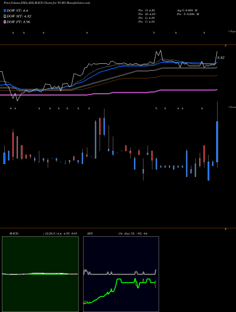236x312 pixels.
Task: Open the green MACD indicator panel
Action: tap(40, 274)
